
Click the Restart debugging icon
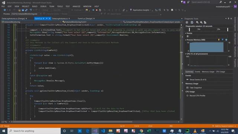point(100,10)
